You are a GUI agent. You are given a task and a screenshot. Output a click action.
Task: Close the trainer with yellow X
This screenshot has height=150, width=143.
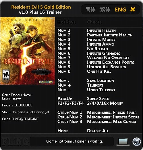(x=133, y=9)
